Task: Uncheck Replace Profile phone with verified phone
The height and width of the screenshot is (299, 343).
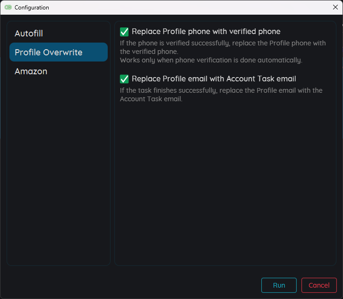Action: pyautogui.click(x=124, y=32)
